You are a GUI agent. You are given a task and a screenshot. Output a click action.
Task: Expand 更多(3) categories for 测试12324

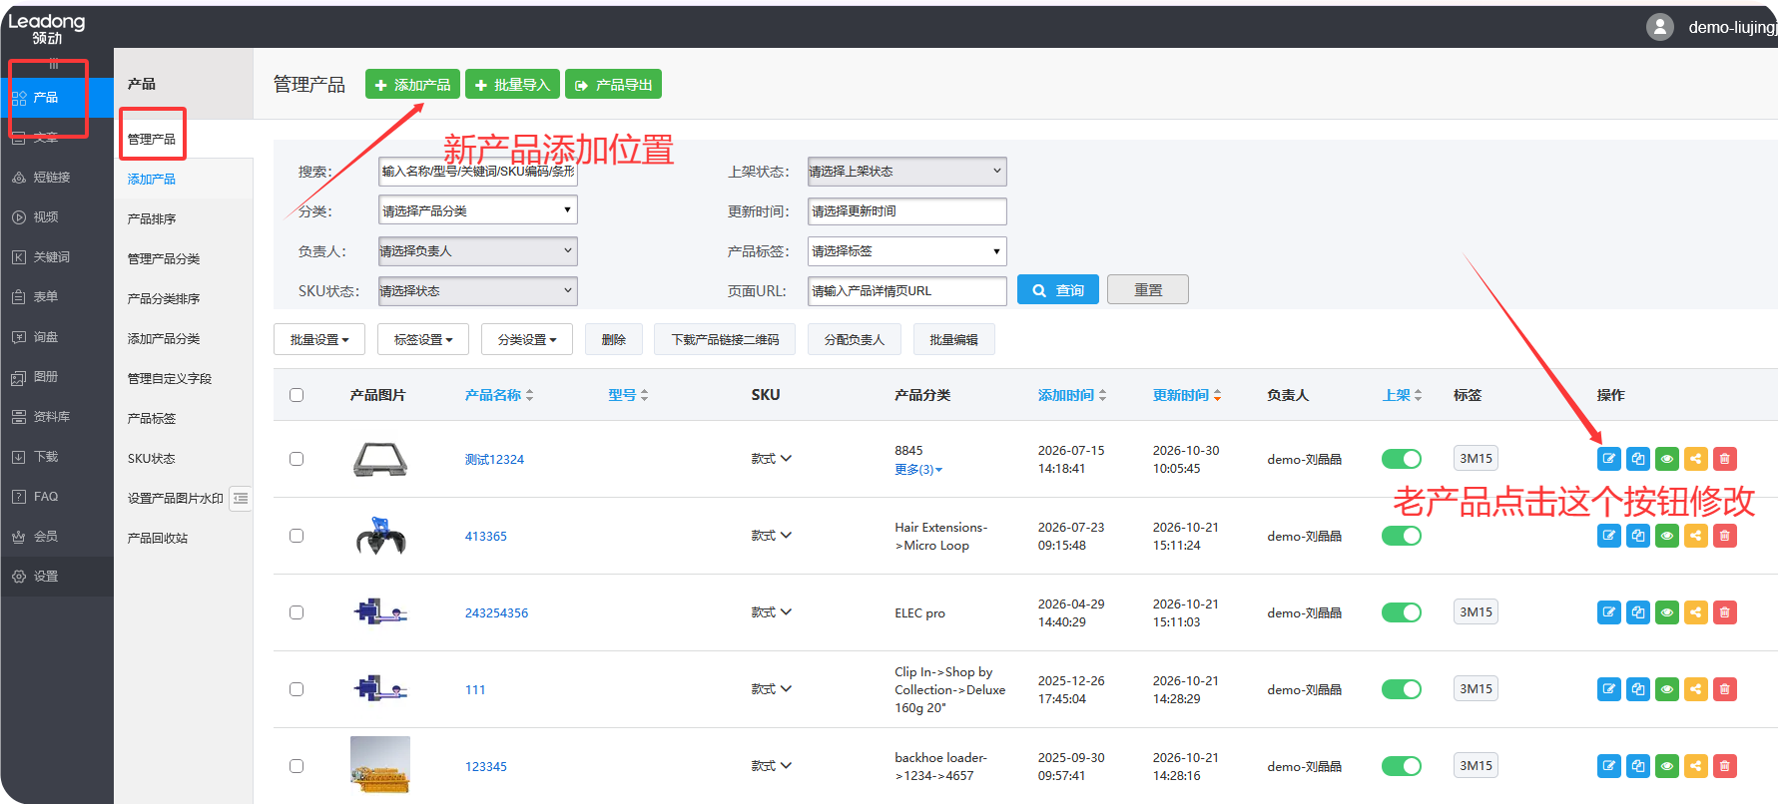(x=918, y=470)
